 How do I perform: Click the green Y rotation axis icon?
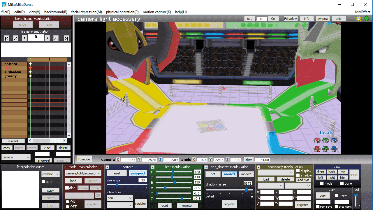(x=326, y=141)
